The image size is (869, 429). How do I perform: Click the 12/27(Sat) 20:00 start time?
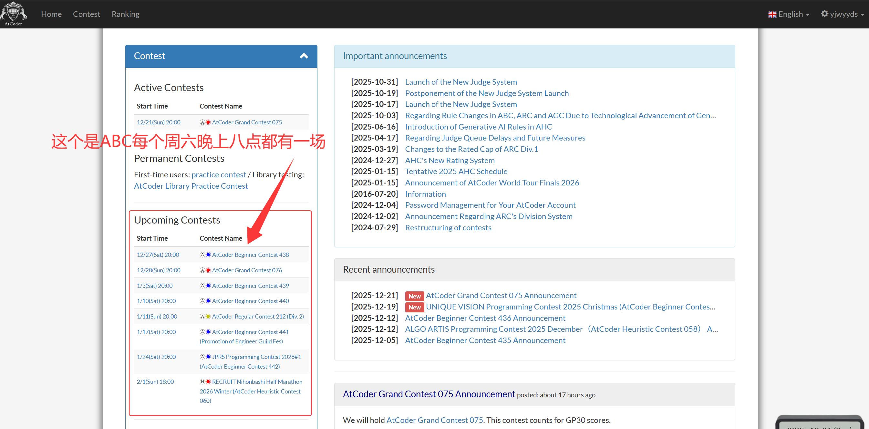(158, 255)
